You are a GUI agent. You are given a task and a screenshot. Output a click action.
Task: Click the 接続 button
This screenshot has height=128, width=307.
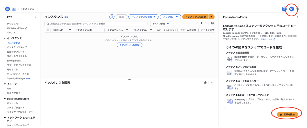122,17
